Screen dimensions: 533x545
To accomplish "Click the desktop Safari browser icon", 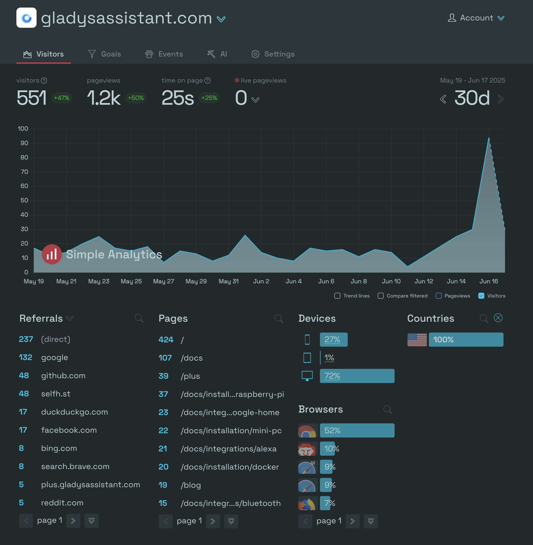I will click(x=308, y=485).
